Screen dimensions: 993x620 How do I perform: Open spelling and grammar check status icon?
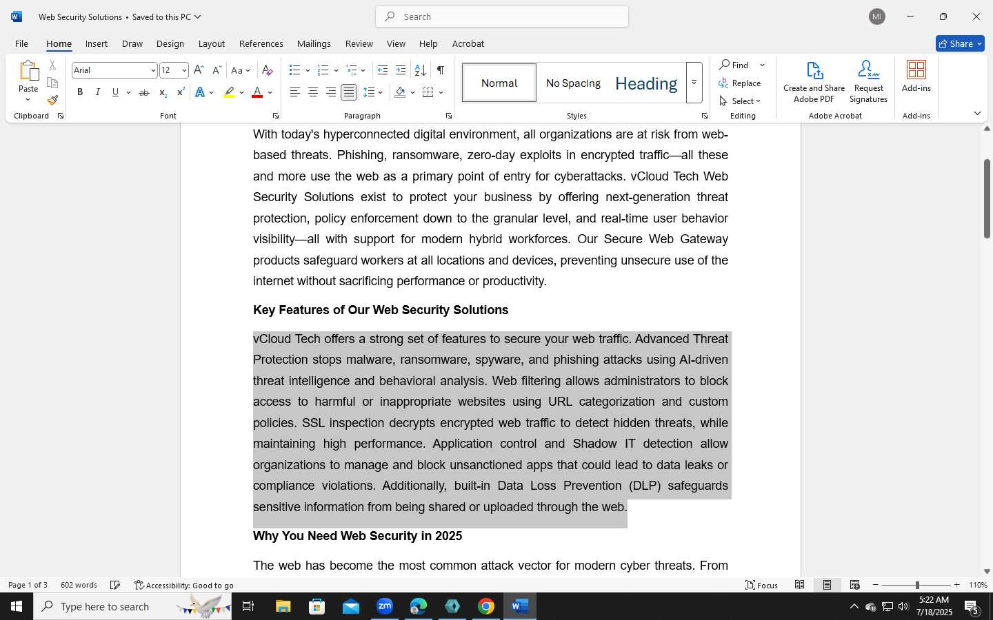(x=115, y=585)
